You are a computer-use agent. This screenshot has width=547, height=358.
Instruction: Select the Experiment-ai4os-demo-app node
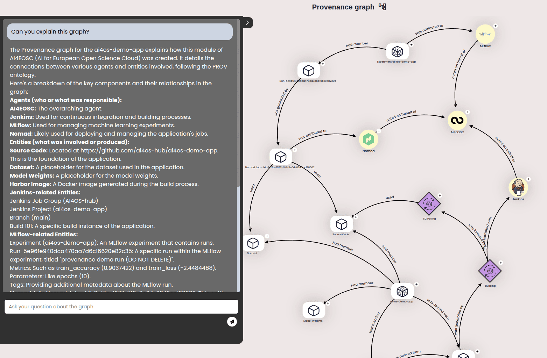[397, 51]
